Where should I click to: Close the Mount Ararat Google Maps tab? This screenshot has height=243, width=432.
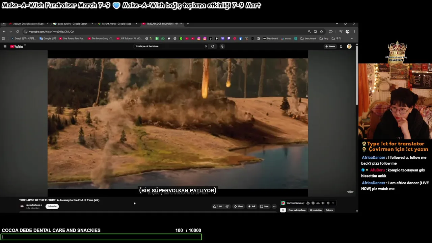(137, 24)
